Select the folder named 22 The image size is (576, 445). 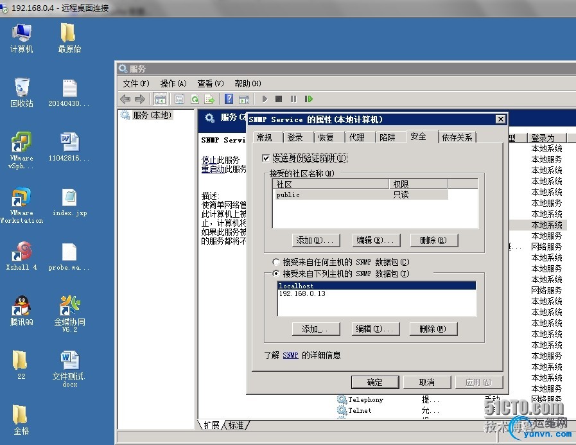pyautogui.click(x=21, y=365)
